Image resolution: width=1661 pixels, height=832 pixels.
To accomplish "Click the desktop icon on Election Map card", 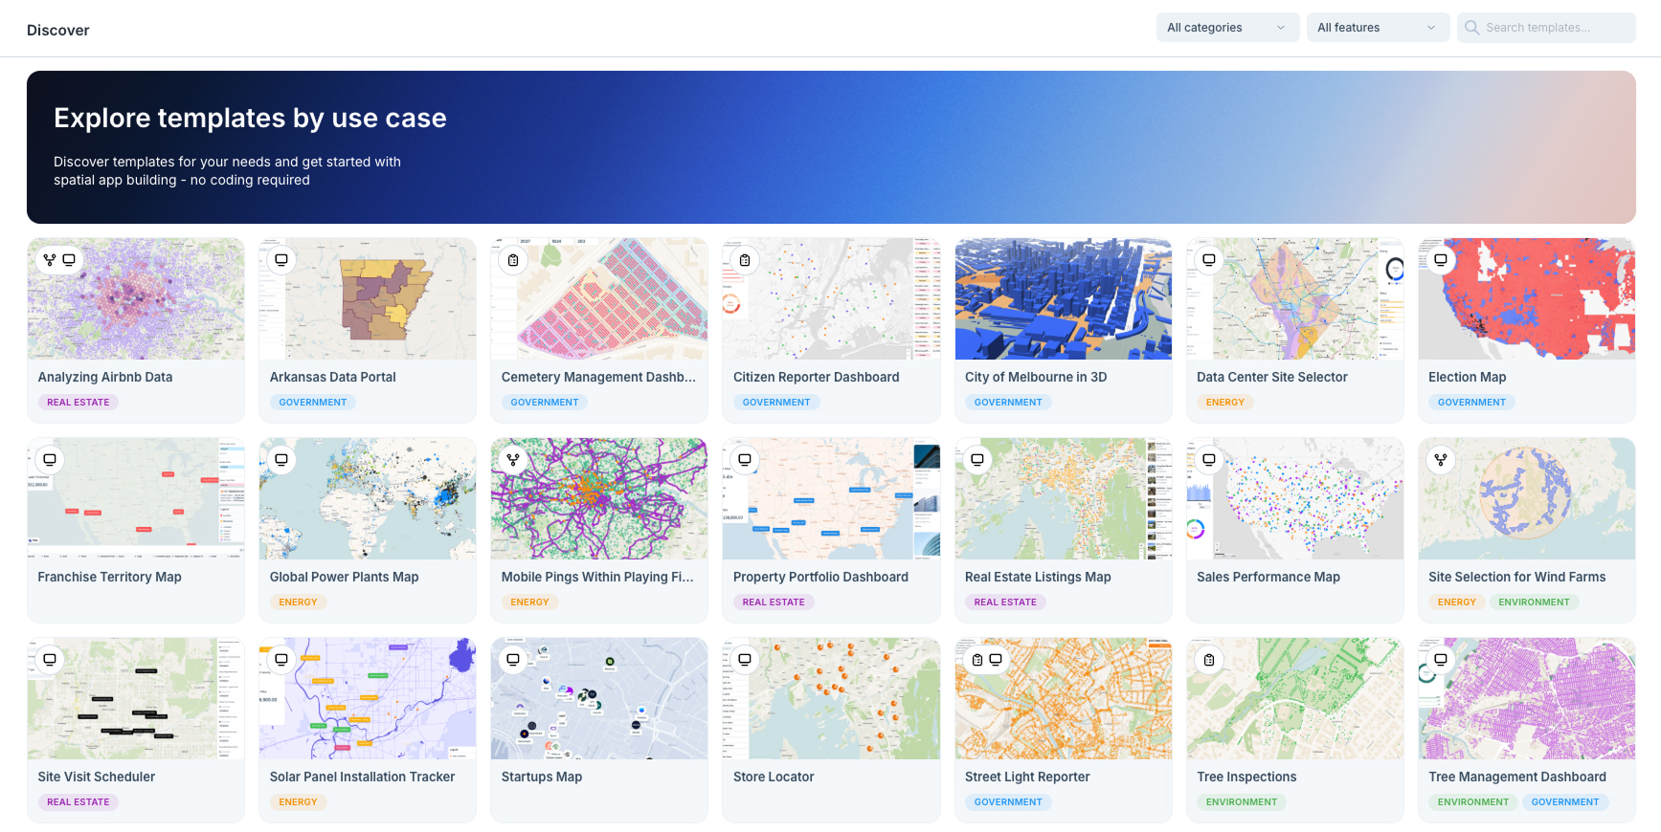I will click(x=1441, y=260).
